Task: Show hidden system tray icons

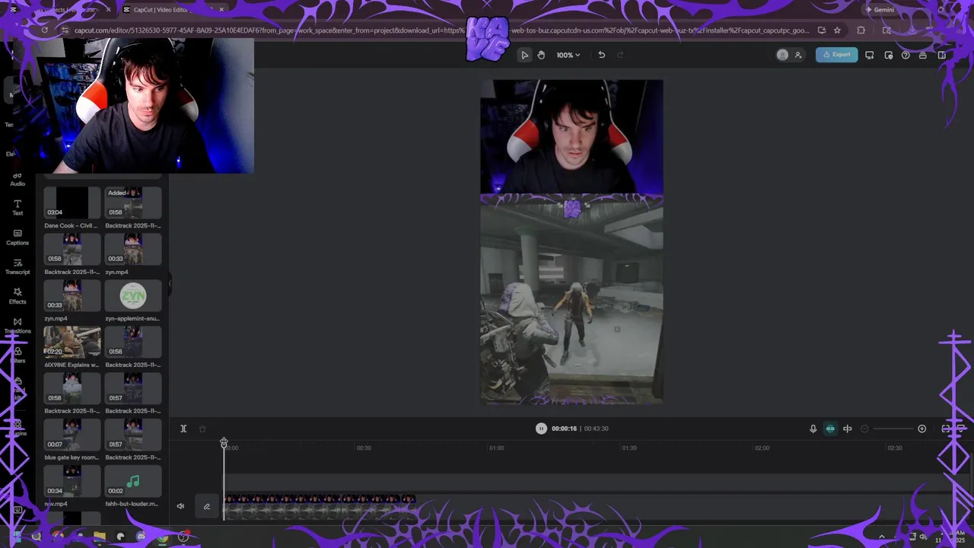Action: tap(882, 537)
